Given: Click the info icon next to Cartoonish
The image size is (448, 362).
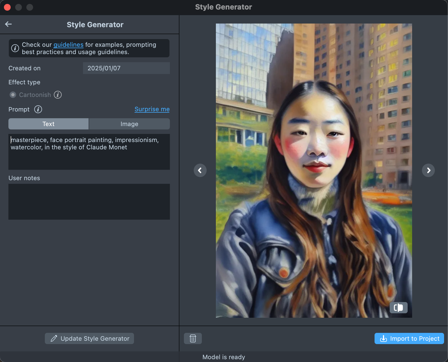Looking at the screenshot, I should tap(58, 95).
